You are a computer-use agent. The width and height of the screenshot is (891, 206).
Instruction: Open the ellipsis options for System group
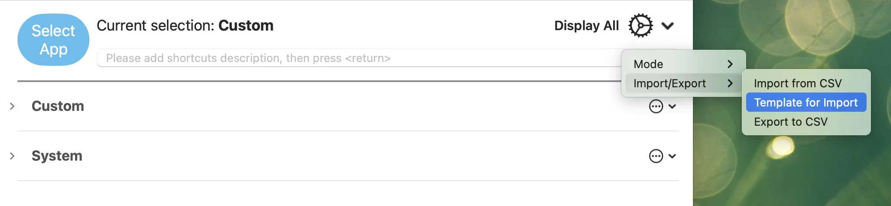pyautogui.click(x=656, y=156)
